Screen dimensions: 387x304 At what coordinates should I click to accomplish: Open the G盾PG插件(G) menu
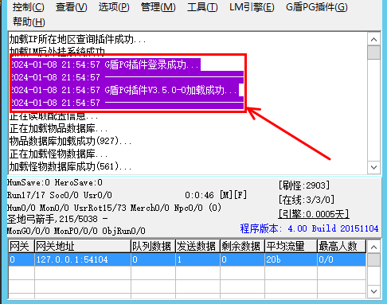(x=317, y=7)
